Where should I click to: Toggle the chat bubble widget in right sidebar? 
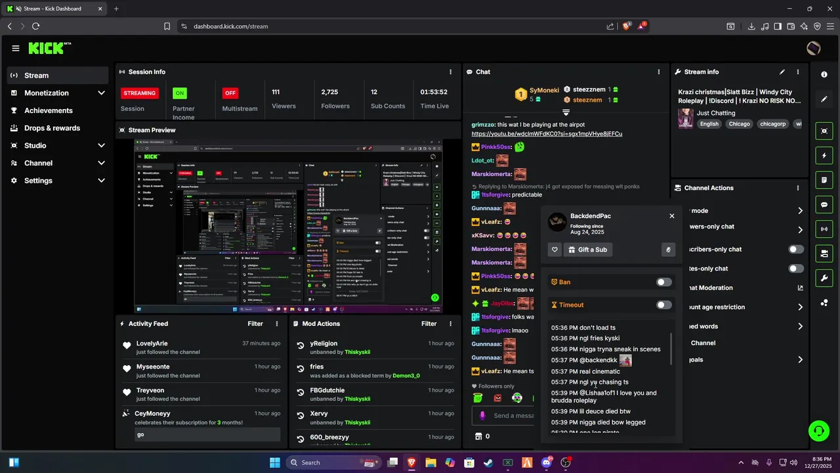(x=824, y=204)
